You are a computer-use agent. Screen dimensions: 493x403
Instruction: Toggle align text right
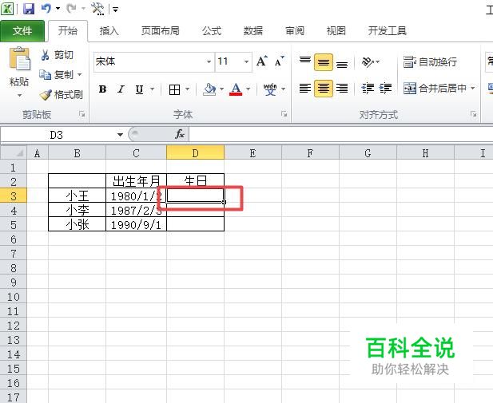coord(342,89)
